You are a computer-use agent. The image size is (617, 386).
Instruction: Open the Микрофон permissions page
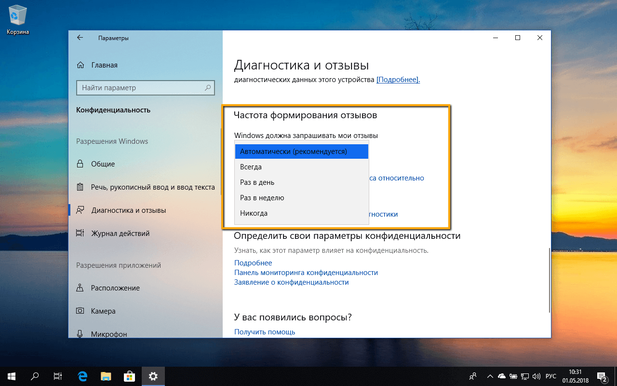145,333
